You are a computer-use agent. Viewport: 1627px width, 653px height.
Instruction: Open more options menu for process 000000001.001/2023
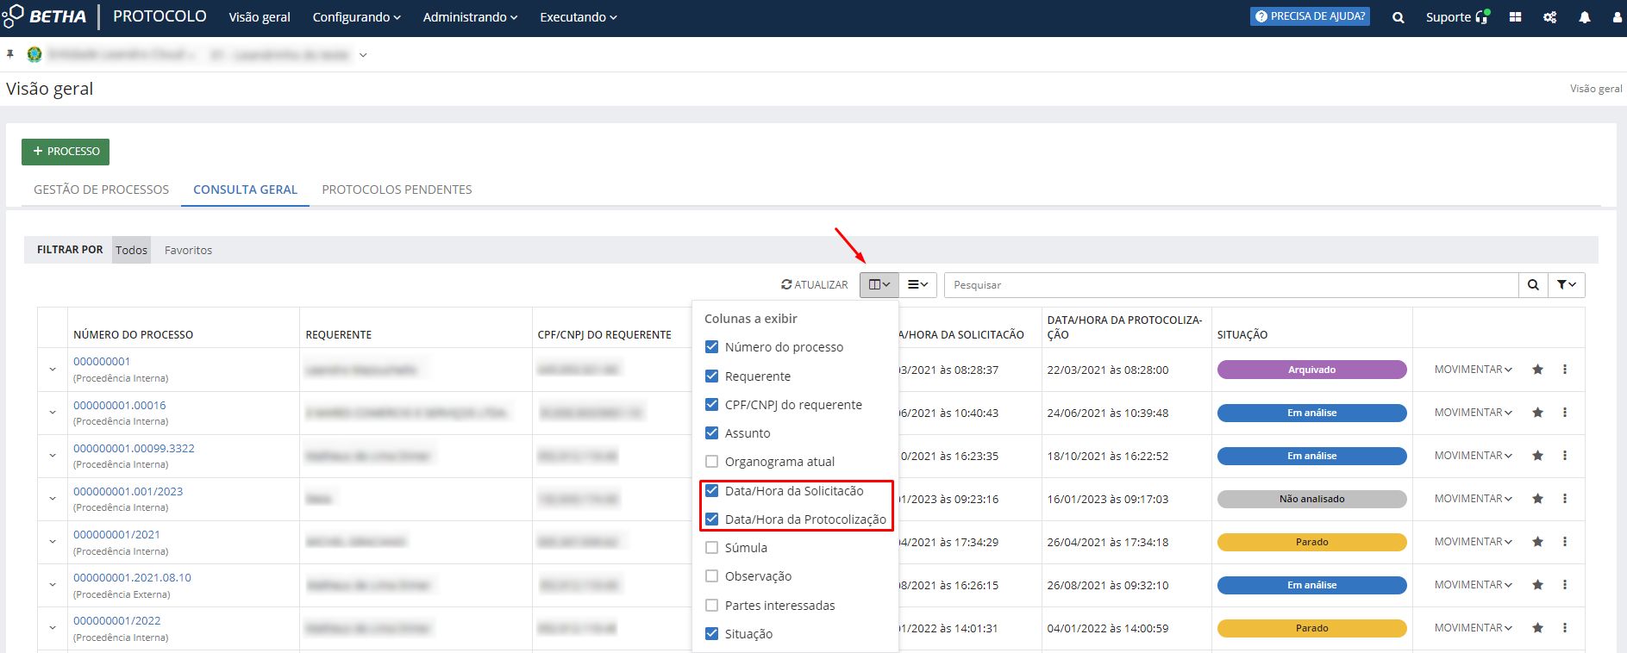point(1565,499)
